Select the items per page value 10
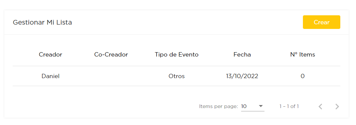Viewport: 356px width, 125px height. coord(244,106)
